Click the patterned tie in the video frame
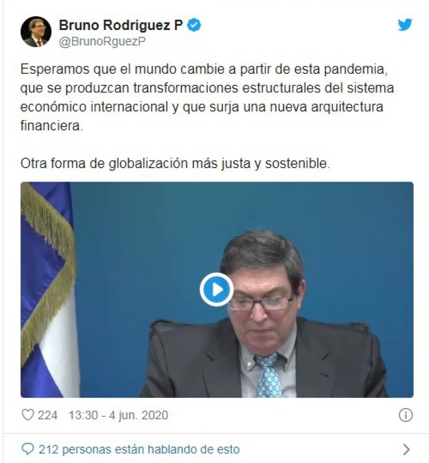The image size is (429, 463). coord(268,376)
